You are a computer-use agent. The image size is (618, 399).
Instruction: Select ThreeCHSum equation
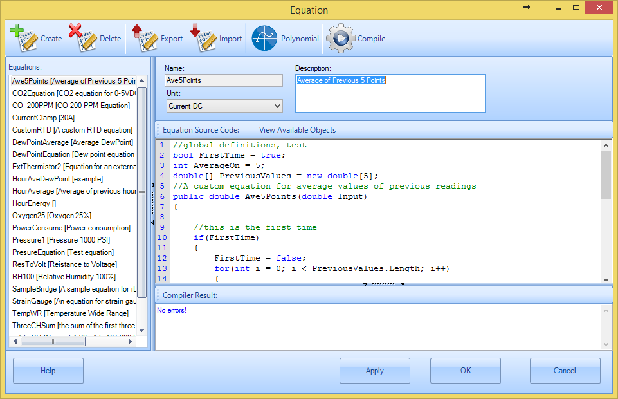point(74,326)
